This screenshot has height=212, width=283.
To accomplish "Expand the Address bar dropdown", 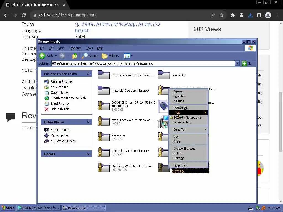I will 237,63.
